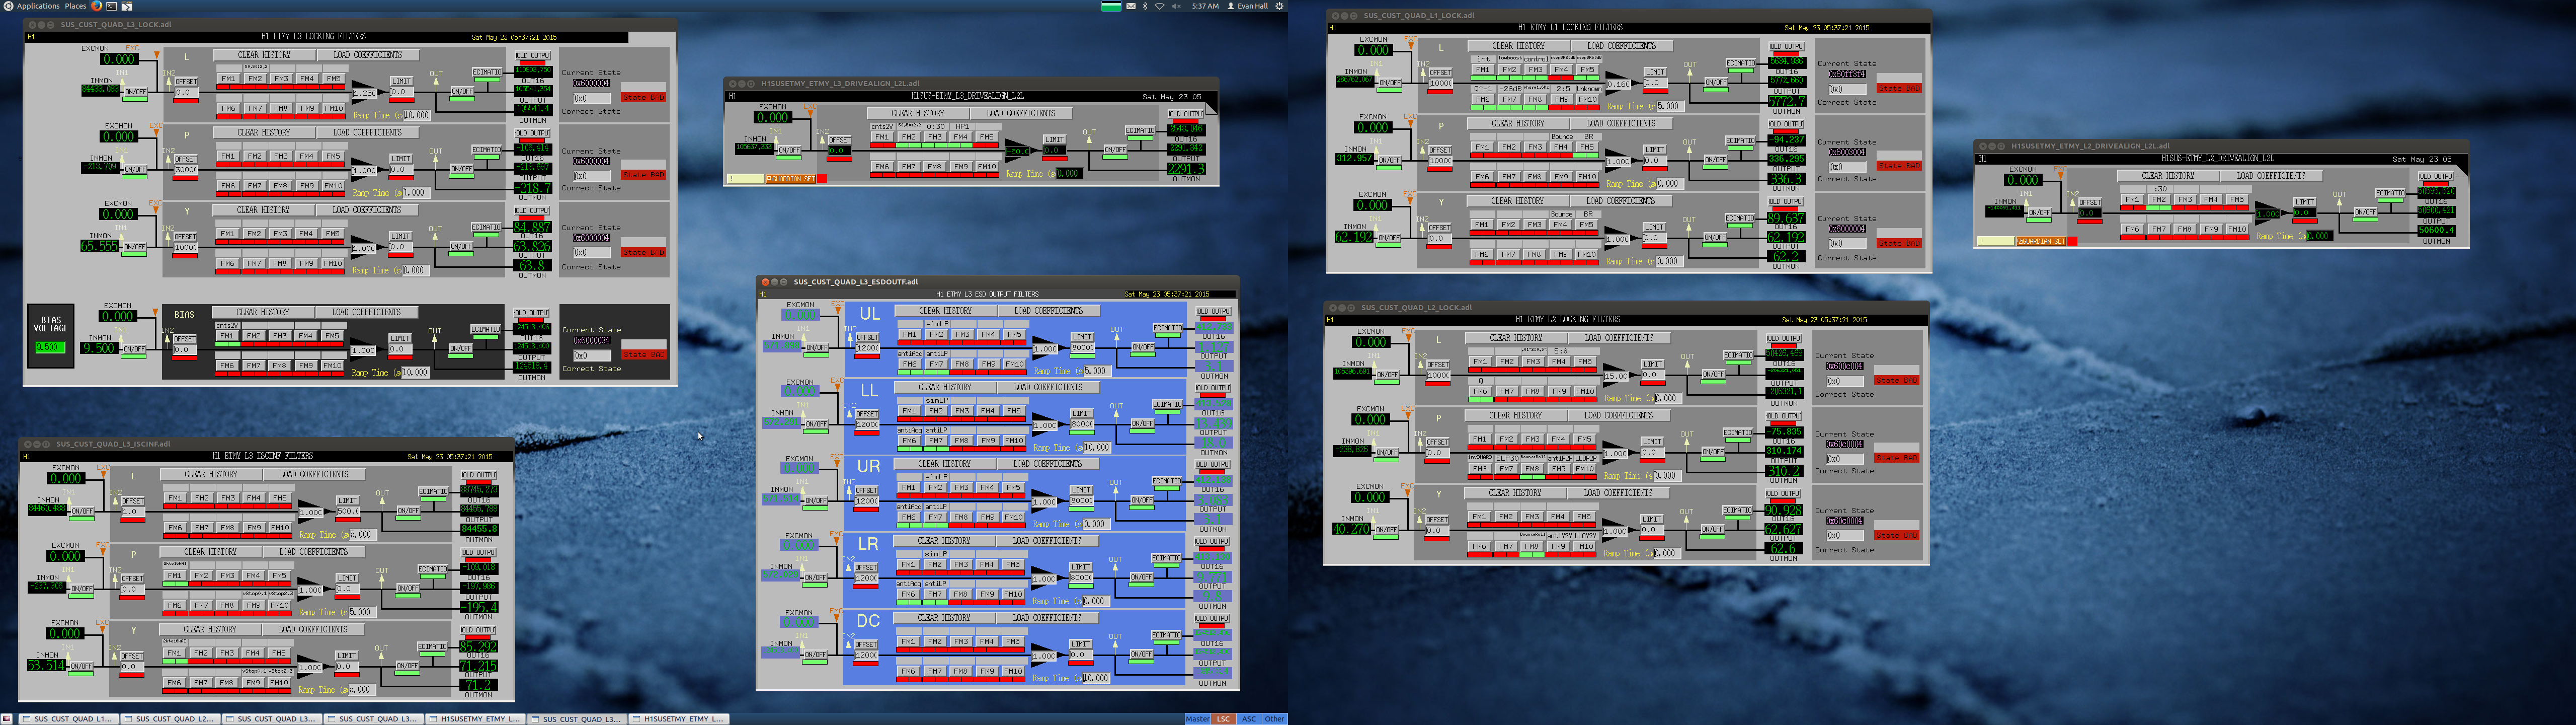
Task: Toggle LIMIT switch in L2 LOCK Y row
Action: click(1652, 519)
